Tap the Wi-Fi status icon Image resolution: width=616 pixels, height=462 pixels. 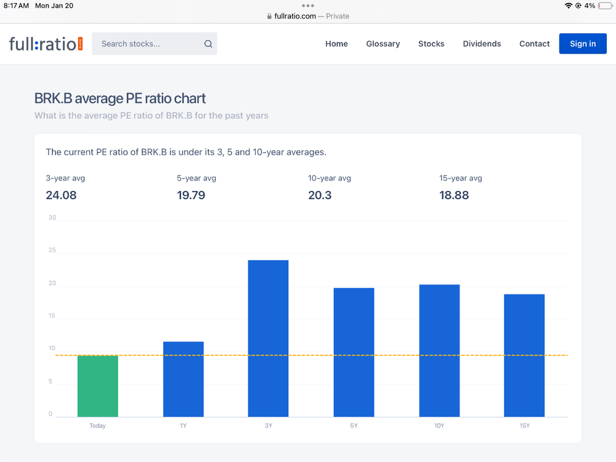click(568, 6)
